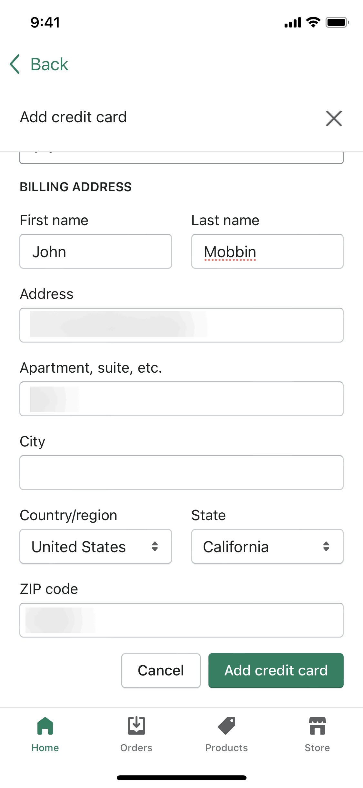Image resolution: width=363 pixels, height=788 pixels.
Task: Open the Country/region United States dropdown
Action: point(96,547)
